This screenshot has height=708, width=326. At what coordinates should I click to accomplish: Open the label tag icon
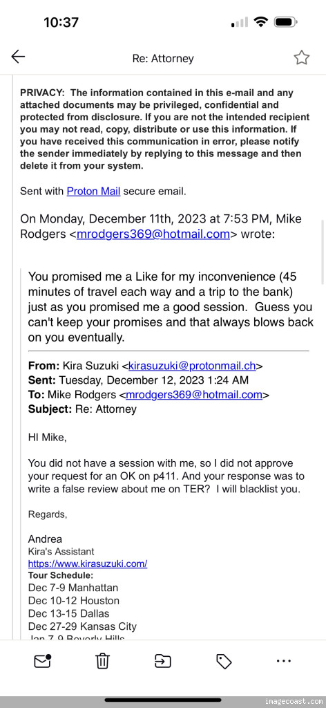click(x=224, y=662)
